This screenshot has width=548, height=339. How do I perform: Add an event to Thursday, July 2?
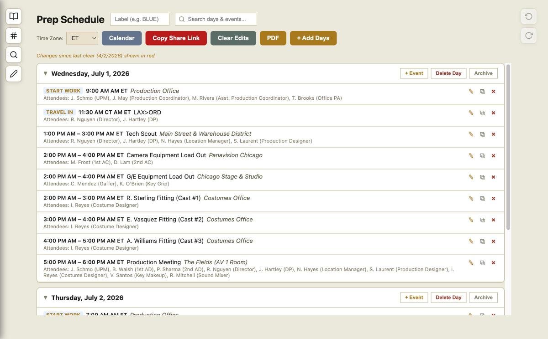pyautogui.click(x=414, y=298)
